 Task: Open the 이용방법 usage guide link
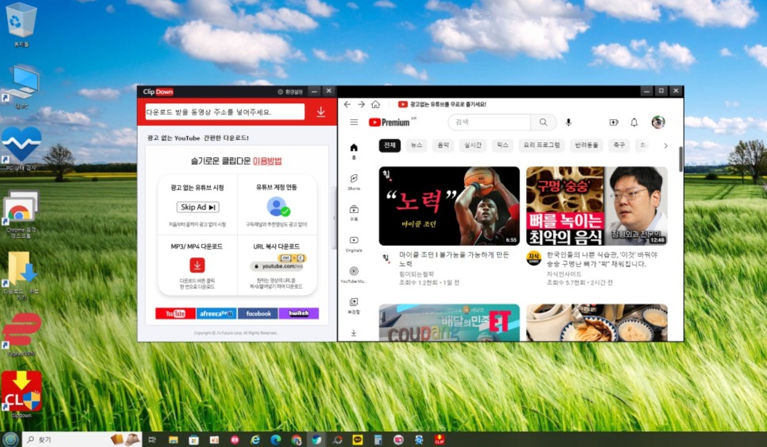click(267, 161)
